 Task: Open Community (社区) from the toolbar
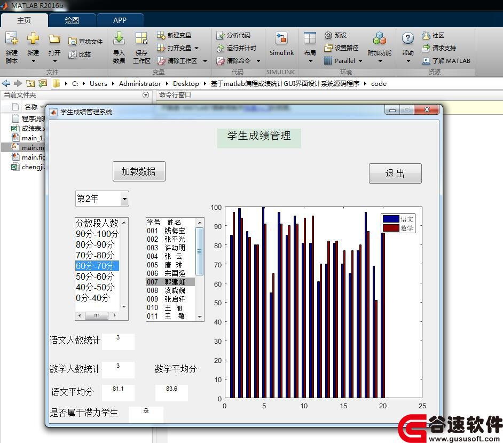click(x=433, y=35)
